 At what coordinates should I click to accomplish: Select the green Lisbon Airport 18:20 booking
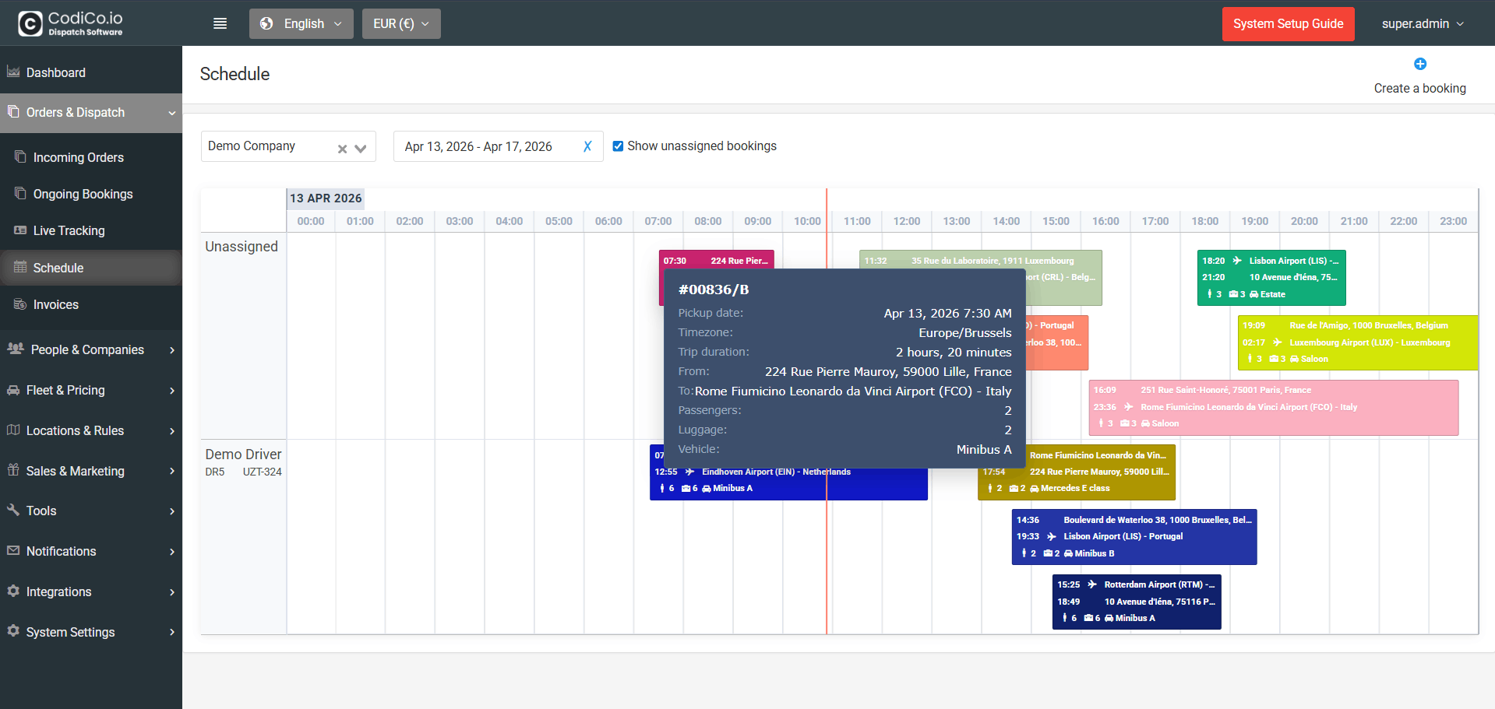[1271, 277]
